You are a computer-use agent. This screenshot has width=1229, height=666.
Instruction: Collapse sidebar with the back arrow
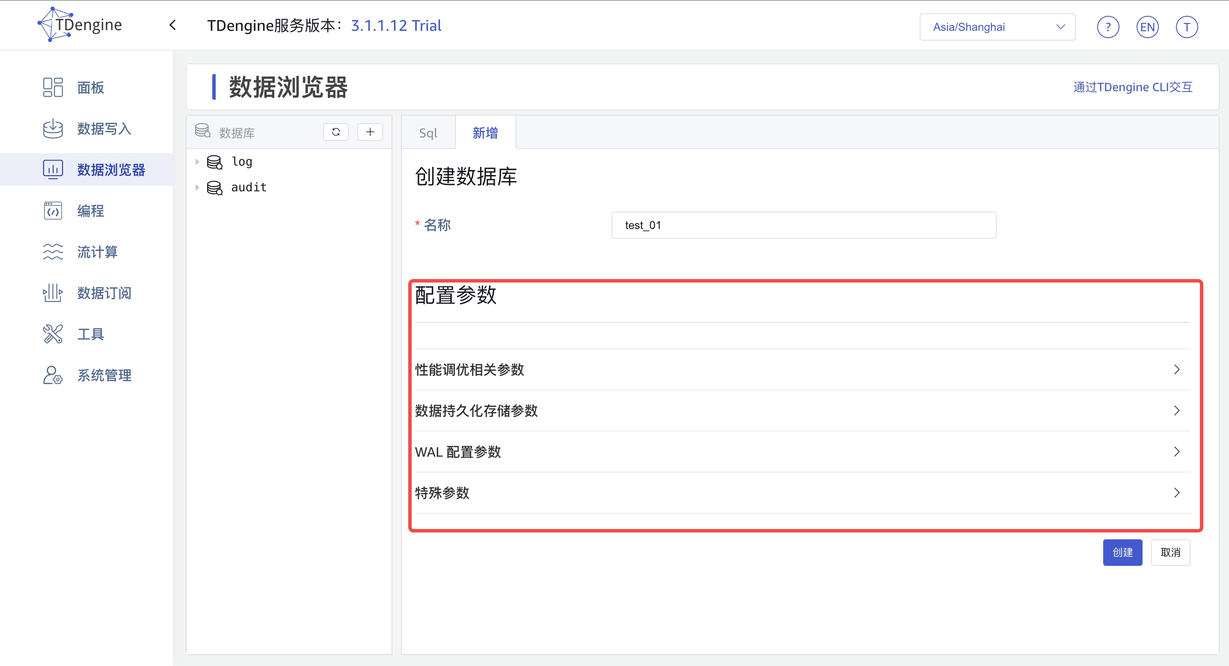click(173, 25)
